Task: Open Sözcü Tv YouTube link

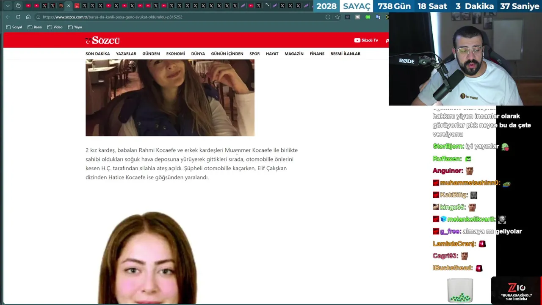Action: point(366,40)
